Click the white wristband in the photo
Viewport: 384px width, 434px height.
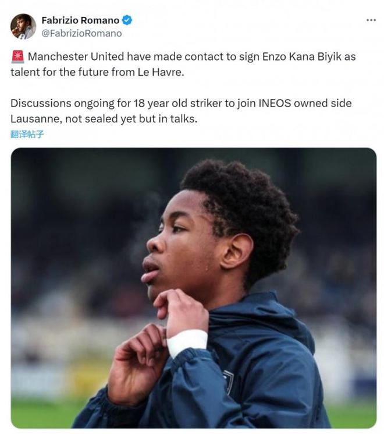tap(187, 342)
